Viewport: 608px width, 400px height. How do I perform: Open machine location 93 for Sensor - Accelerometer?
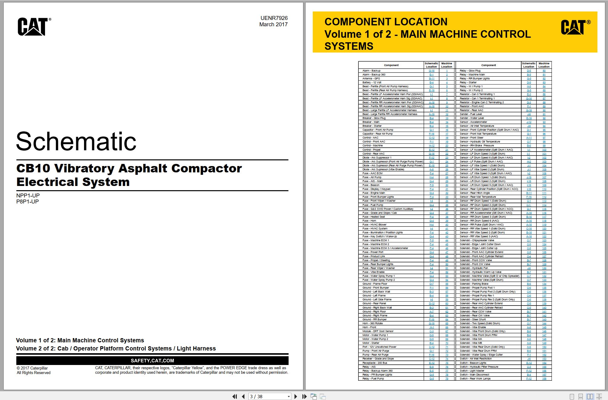(x=544, y=122)
